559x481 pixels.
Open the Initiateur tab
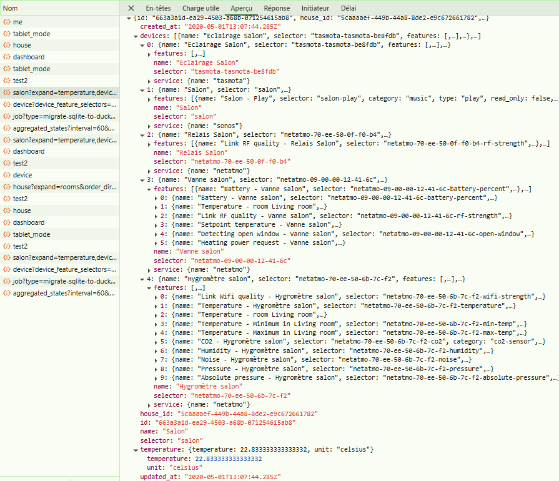point(316,8)
